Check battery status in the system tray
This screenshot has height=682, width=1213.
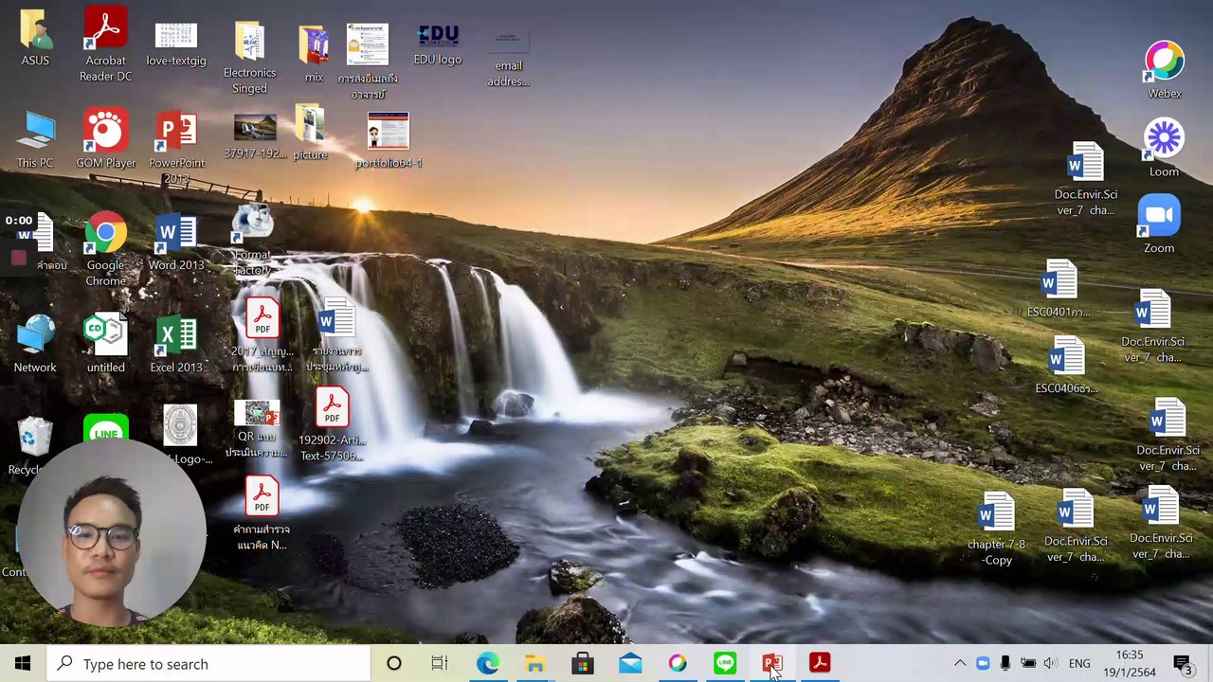coord(1028,664)
